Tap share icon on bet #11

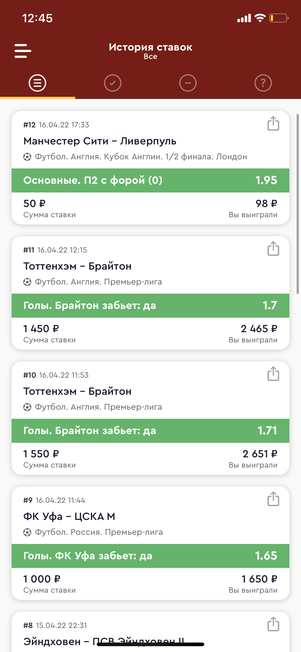[273, 249]
